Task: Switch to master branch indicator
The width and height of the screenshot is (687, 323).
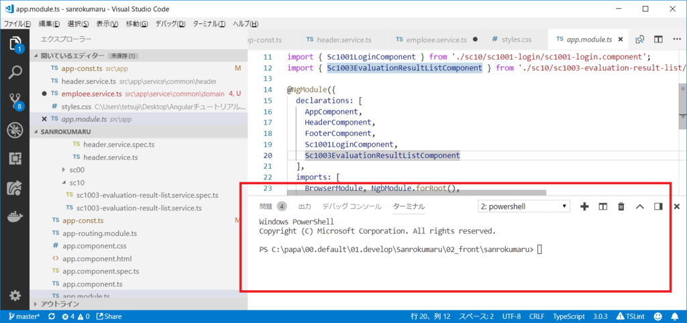Action: 24,316
